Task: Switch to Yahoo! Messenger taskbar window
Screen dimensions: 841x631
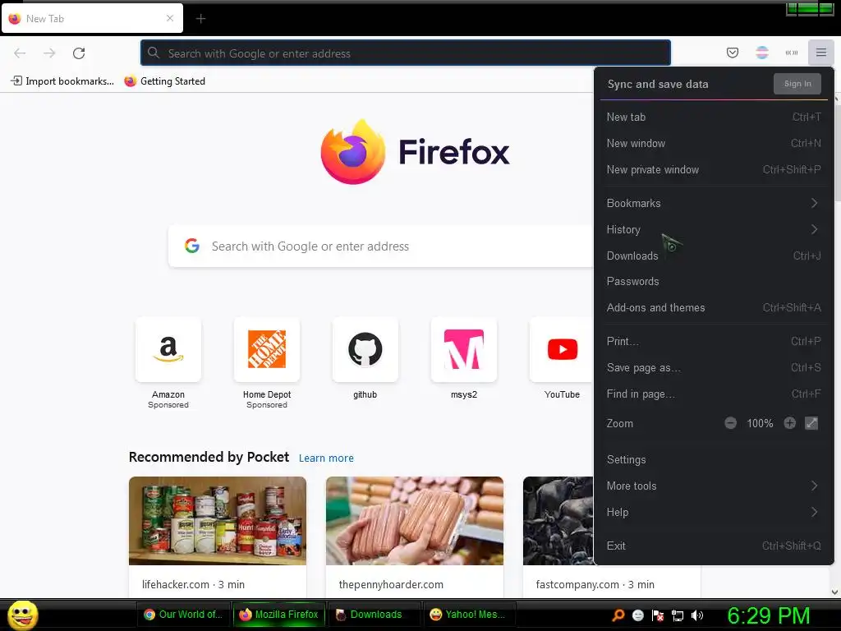Action: pos(468,615)
